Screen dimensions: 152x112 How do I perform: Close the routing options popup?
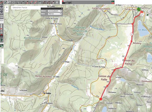[62, 9]
